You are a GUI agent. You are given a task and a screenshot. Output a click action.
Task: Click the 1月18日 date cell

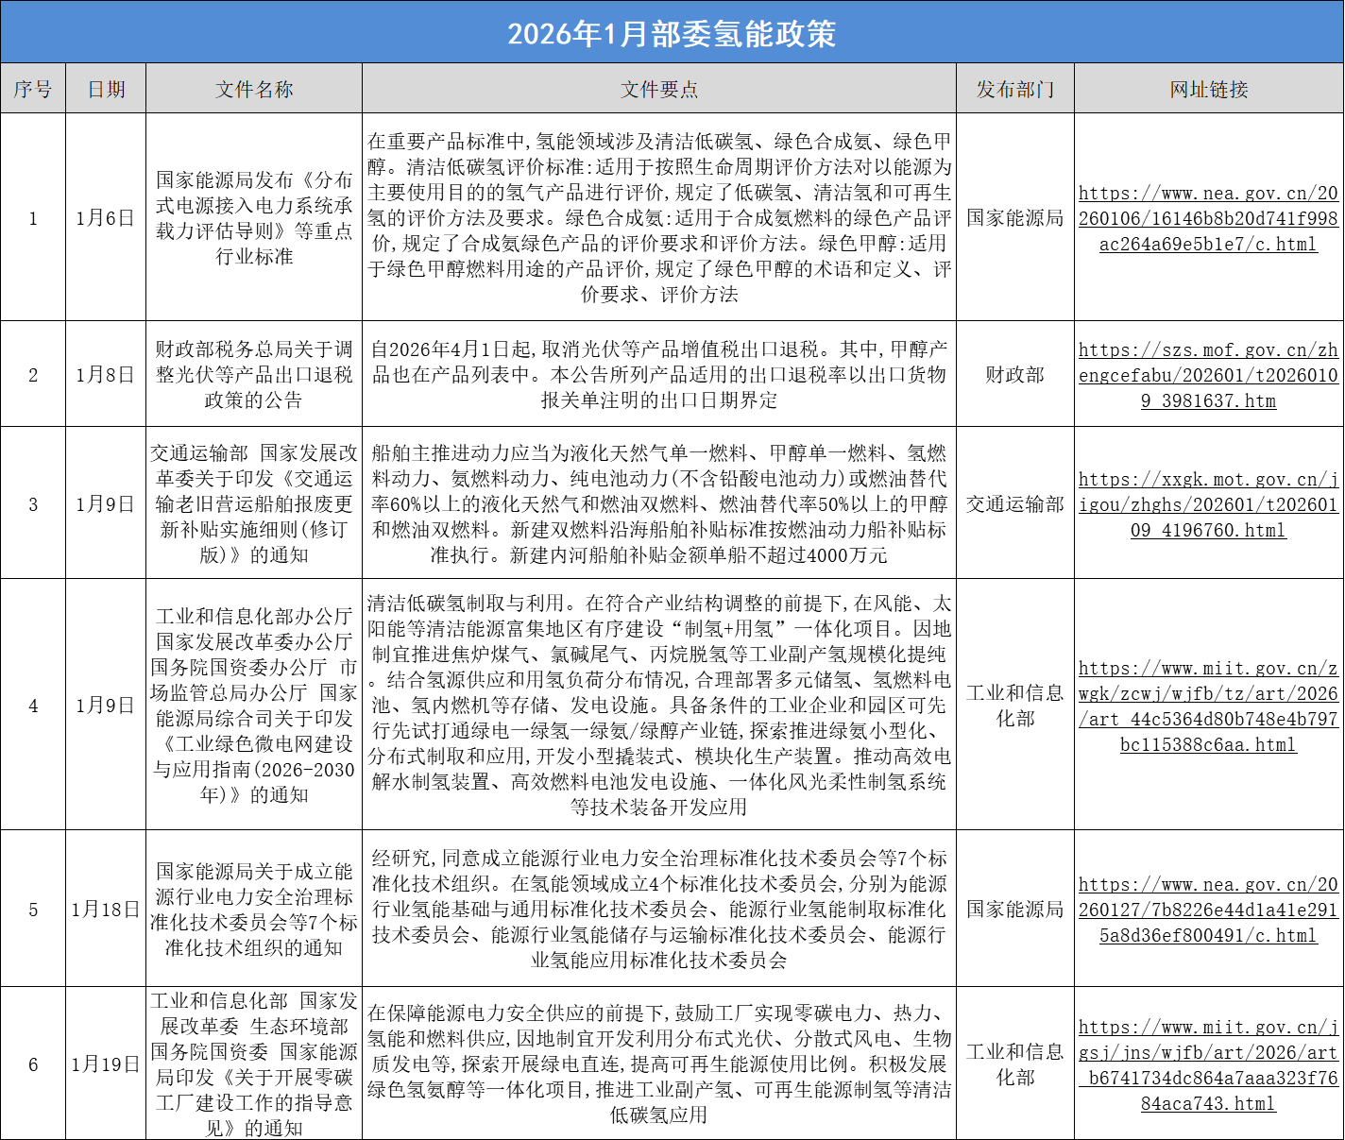tap(106, 910)
